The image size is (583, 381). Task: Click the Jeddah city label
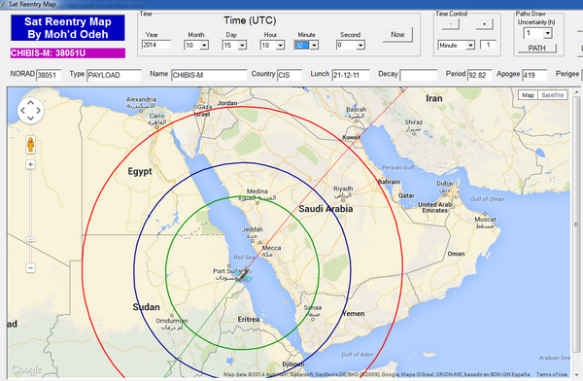252,229
